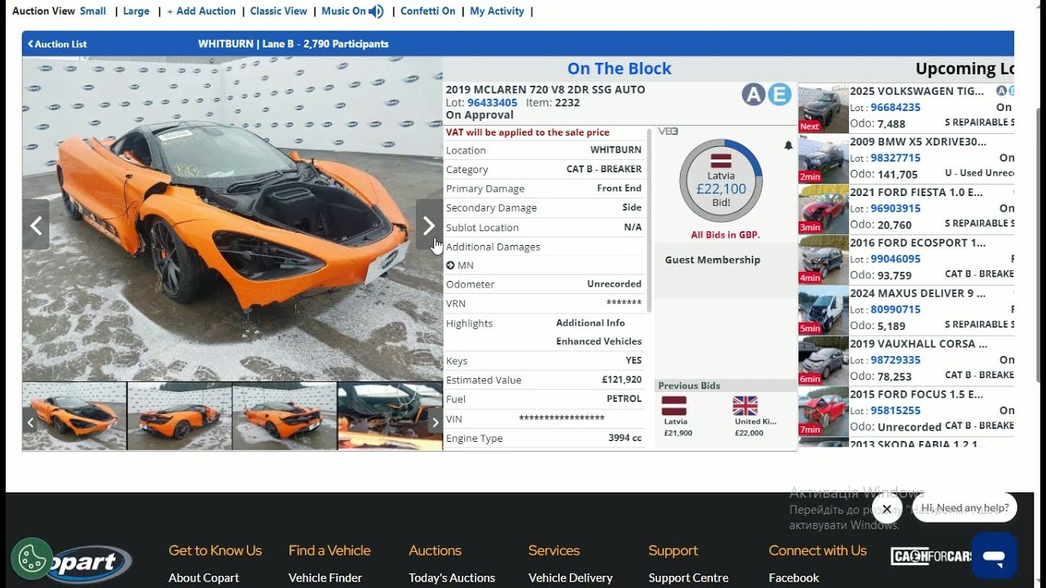Click the main McLaren 720 photo

click(x=232, y=219)
